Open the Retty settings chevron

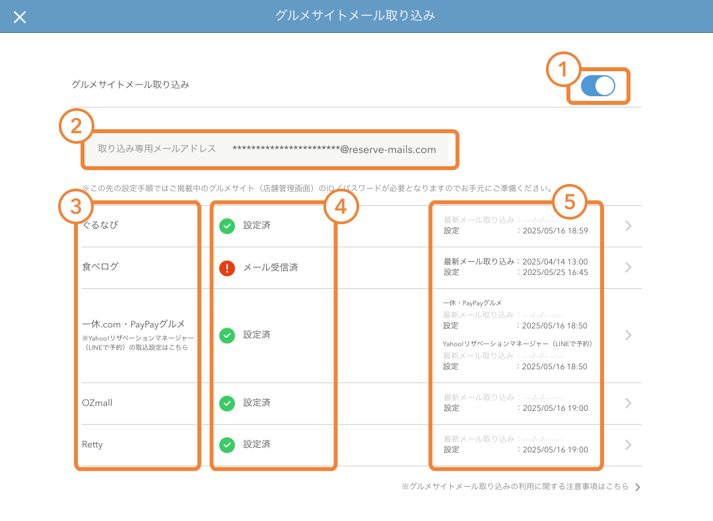click(x=628, y=445)
